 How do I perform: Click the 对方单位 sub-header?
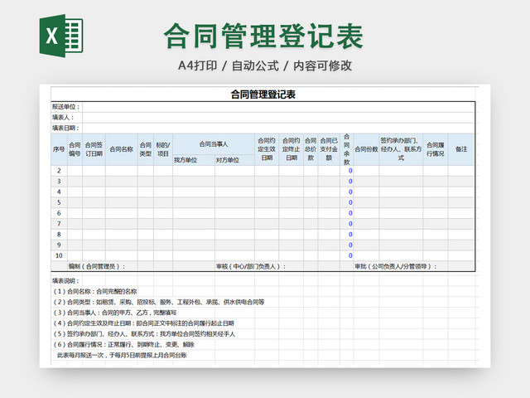pos(234,160)
